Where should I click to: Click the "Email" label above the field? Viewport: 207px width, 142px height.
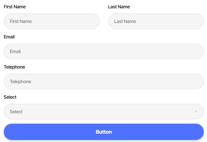click(x=9, y=37)
